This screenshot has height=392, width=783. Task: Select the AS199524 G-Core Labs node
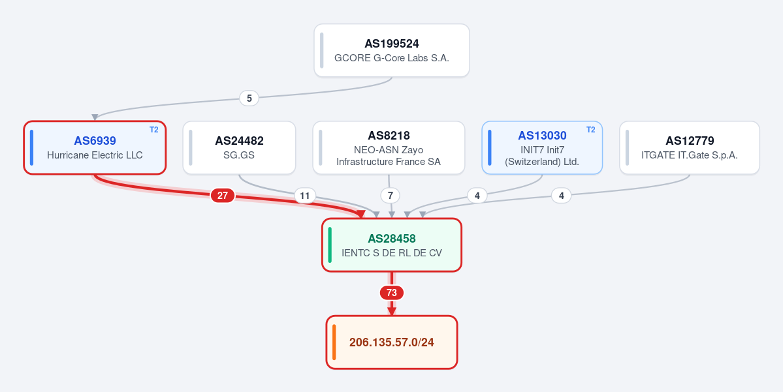click(x=392, y=50)
